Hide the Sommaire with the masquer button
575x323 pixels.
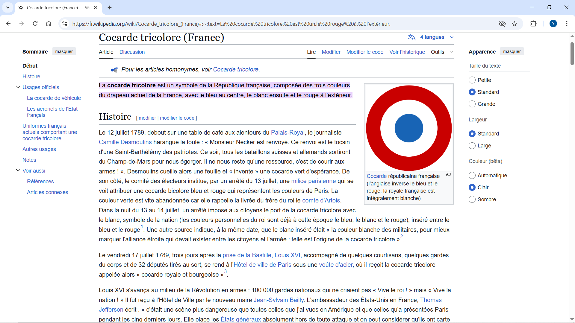(64, 51)
